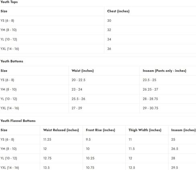Click the Front Rise (inches) header
Screen dimensions: 196x170
tap(100, 130)
